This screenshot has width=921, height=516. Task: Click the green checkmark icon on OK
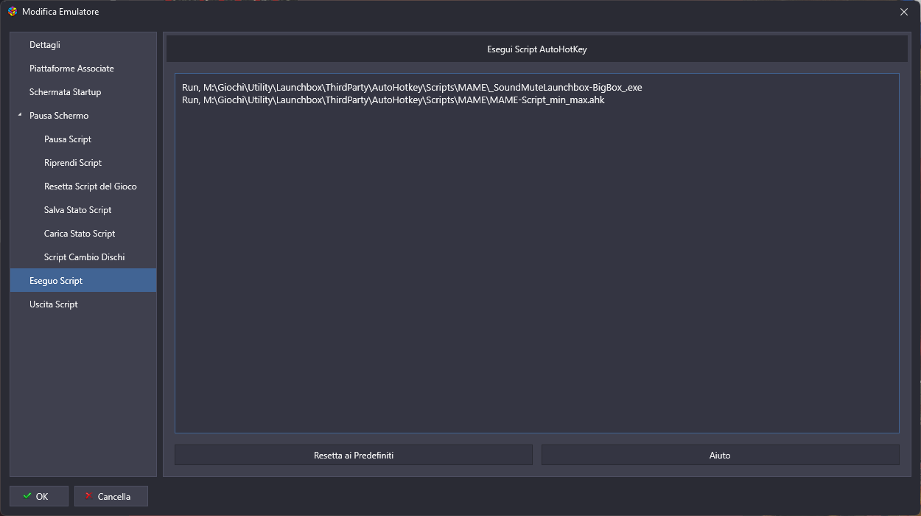(27, 496)
